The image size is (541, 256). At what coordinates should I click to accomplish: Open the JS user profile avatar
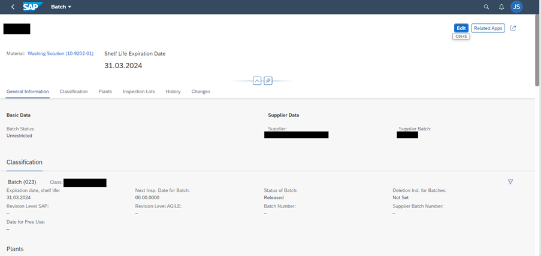516,7
